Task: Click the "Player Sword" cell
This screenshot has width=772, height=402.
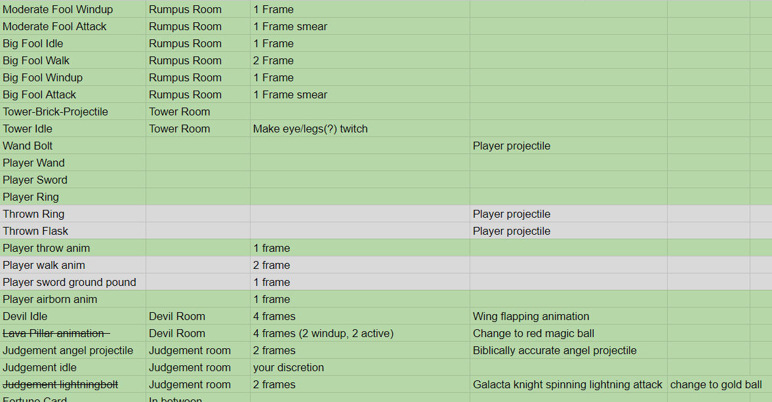Action: (x=35, y=180)
